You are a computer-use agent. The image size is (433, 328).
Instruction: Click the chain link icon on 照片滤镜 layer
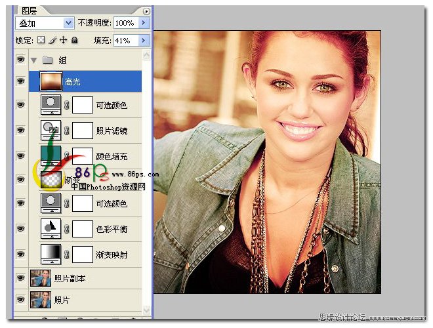click(66, 131)
